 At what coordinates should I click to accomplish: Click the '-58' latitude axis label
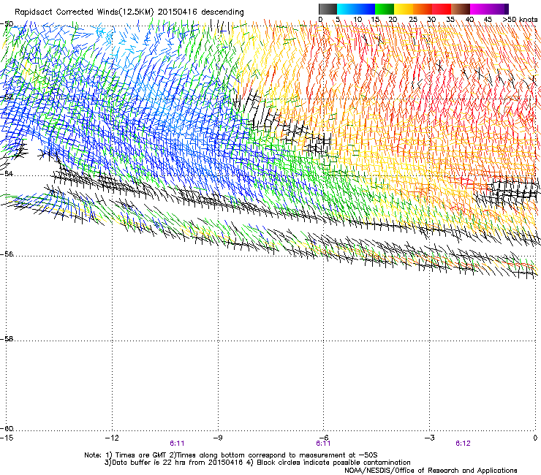(7, 339)
